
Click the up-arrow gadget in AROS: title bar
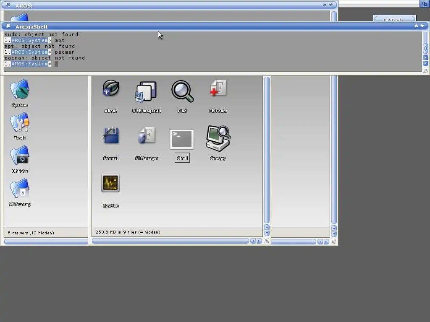[325, 5]
